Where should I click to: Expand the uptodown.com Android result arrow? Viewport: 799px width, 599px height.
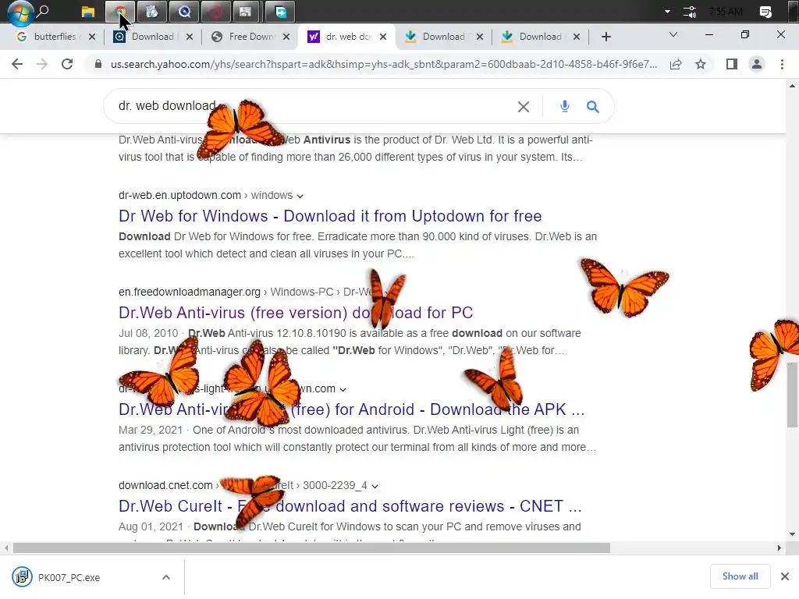pyautogui.click(x=343, y=390)
